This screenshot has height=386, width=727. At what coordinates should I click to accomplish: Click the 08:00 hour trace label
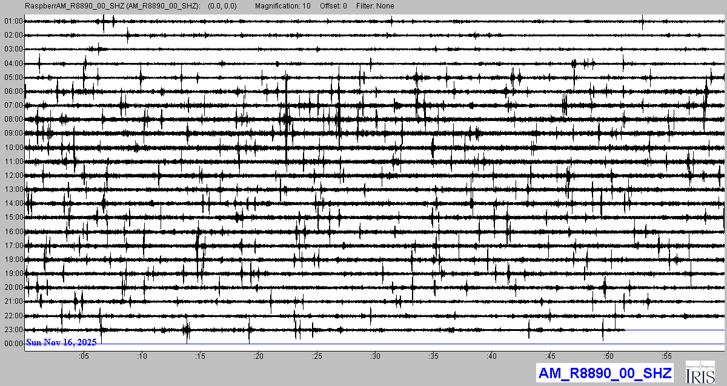point(13,119)
